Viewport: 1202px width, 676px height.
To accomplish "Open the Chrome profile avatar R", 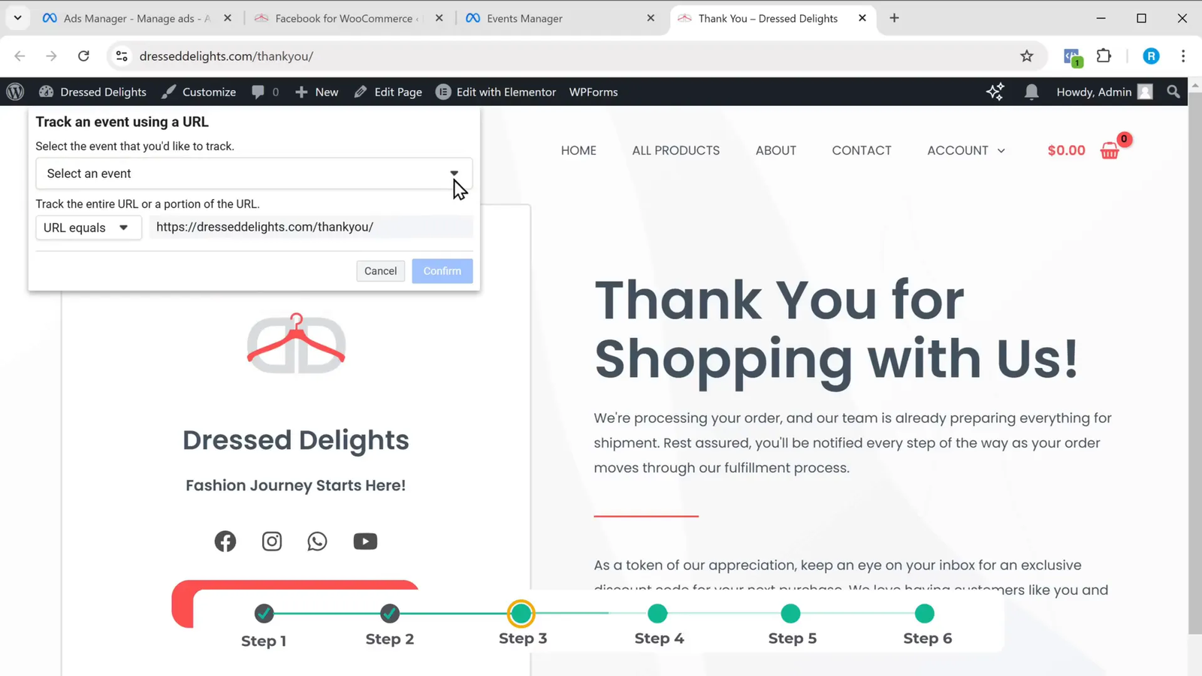I will click(1151, 56).
